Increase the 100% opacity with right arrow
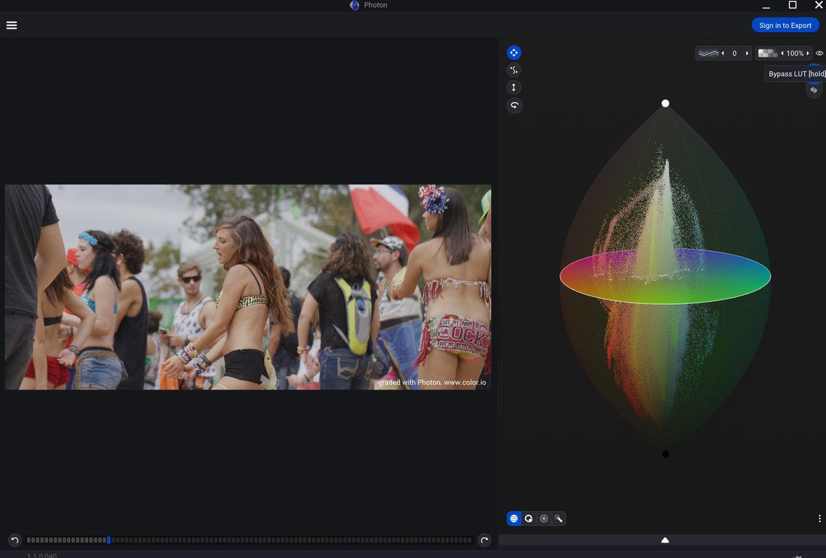Image resolution: width=826 pixels, height=558 pixels. tap(808, 53)
